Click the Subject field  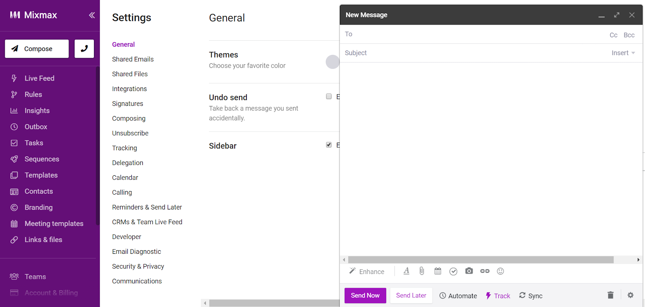(x=476, y=53)
